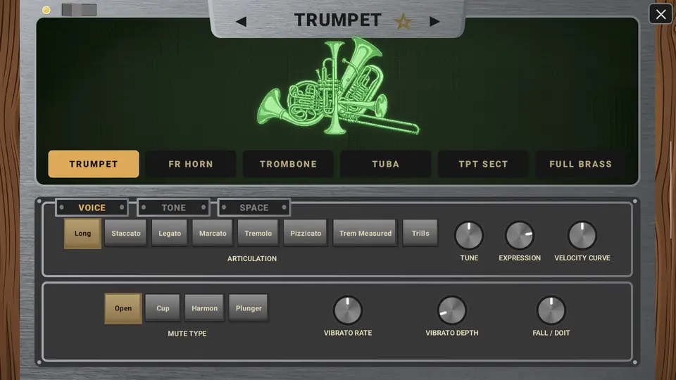Click the EXPRESSION knob
The width and height of the screenshot is (676, 380).
point(520,236)
